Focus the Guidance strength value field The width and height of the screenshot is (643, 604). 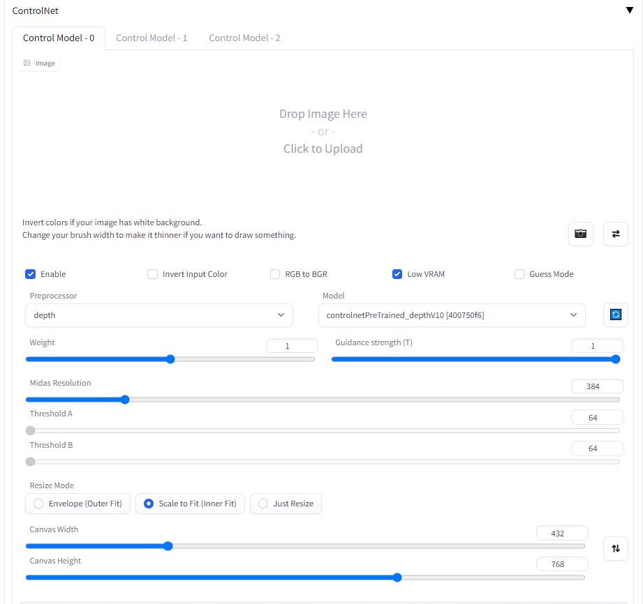pyautogui.click(x=598, y=346)
